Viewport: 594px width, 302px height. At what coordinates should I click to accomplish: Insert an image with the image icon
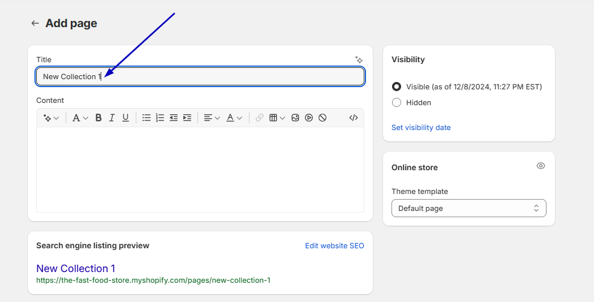(295, 118)
